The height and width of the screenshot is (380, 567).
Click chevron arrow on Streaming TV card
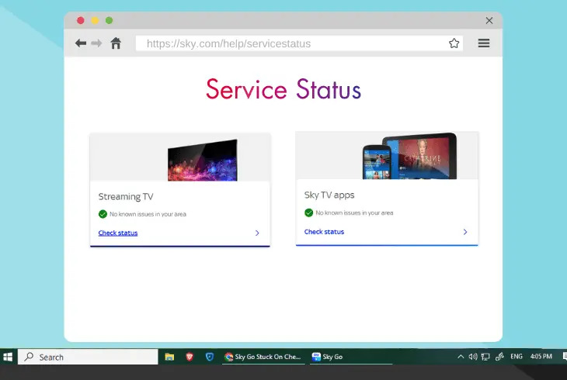tap(257, 233)
